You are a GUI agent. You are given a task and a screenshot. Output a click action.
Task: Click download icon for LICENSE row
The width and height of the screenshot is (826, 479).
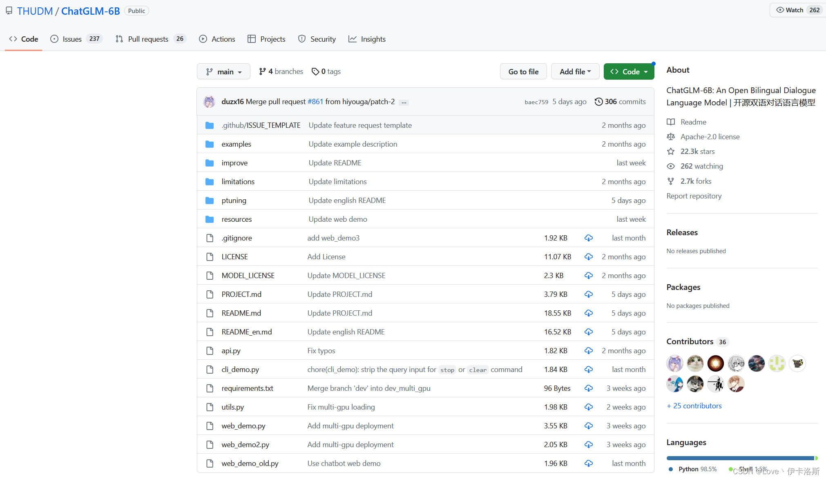[588, 257]
